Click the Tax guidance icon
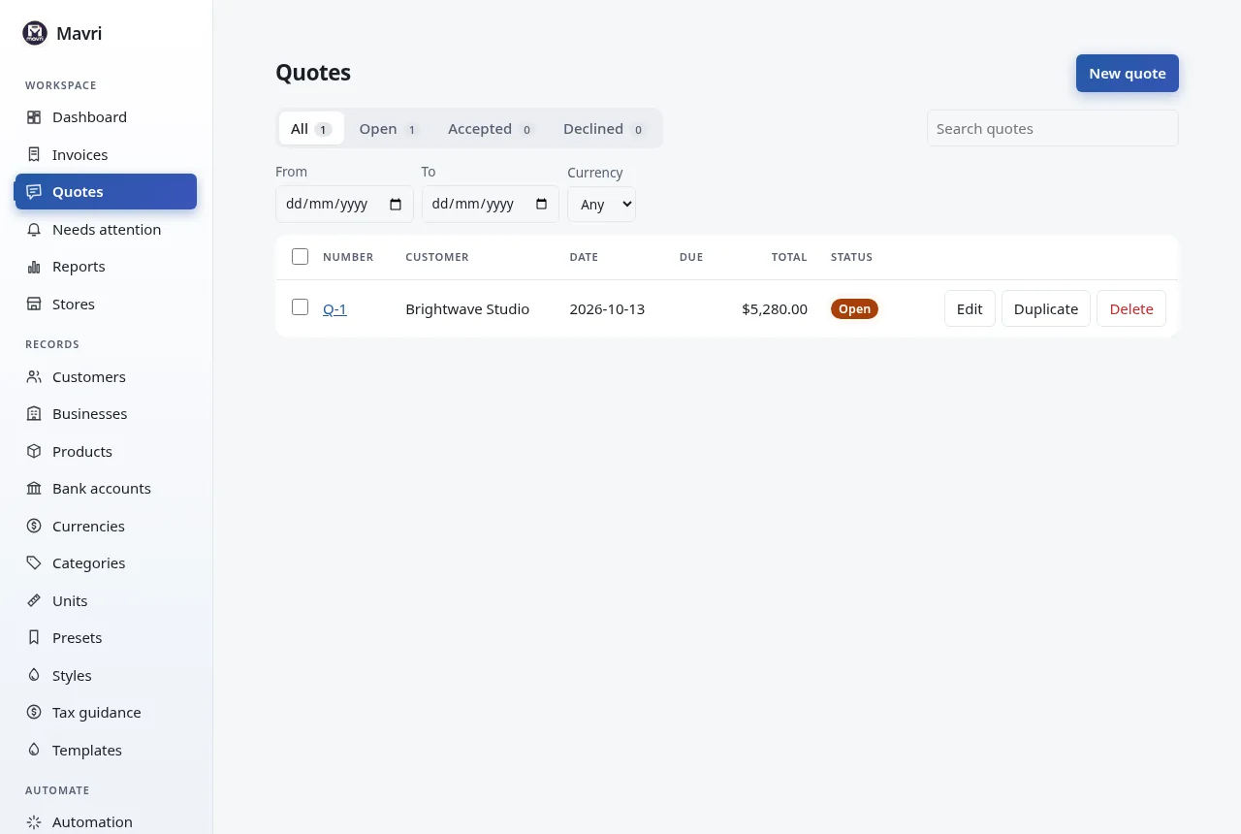 tap(34, 713)
